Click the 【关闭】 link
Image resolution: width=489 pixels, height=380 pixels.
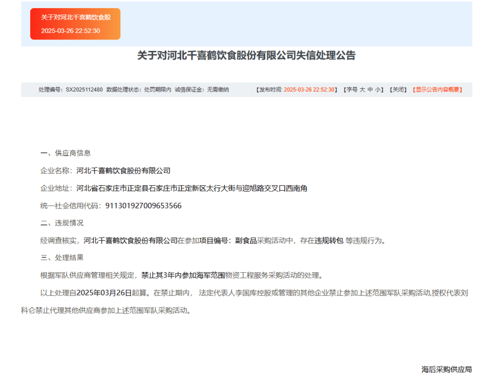pyautogui.click(x=397, y=90)
